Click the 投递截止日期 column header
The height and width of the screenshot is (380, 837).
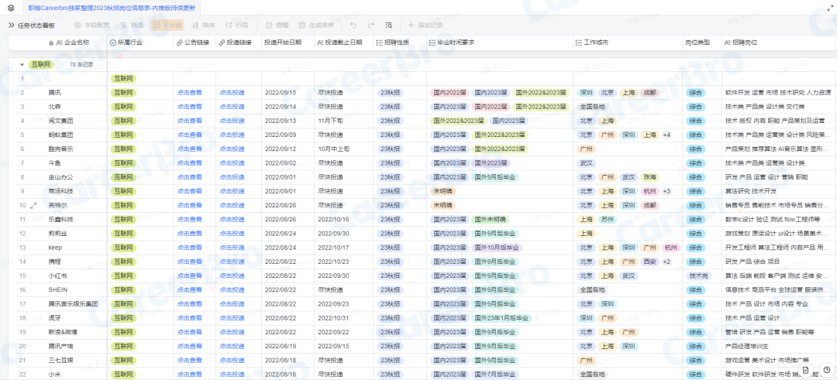point(344,42)
